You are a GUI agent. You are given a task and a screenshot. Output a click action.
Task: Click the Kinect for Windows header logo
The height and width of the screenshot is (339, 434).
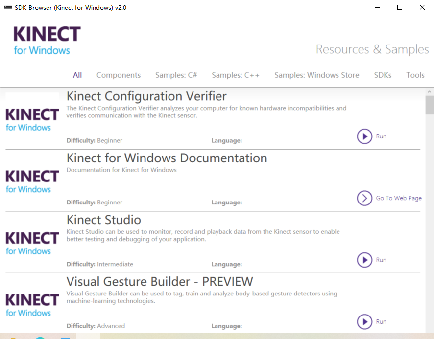click(46, 40)
